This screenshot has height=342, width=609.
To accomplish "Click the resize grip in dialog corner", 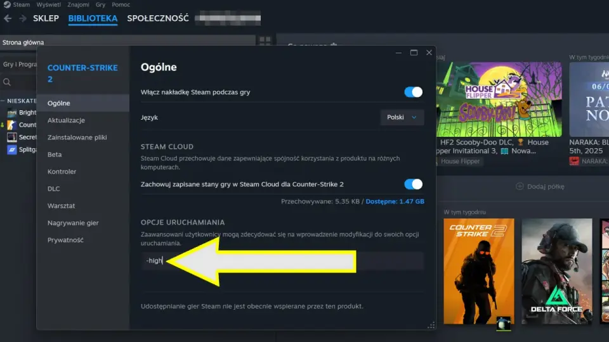I will click(x=431, y=326).
